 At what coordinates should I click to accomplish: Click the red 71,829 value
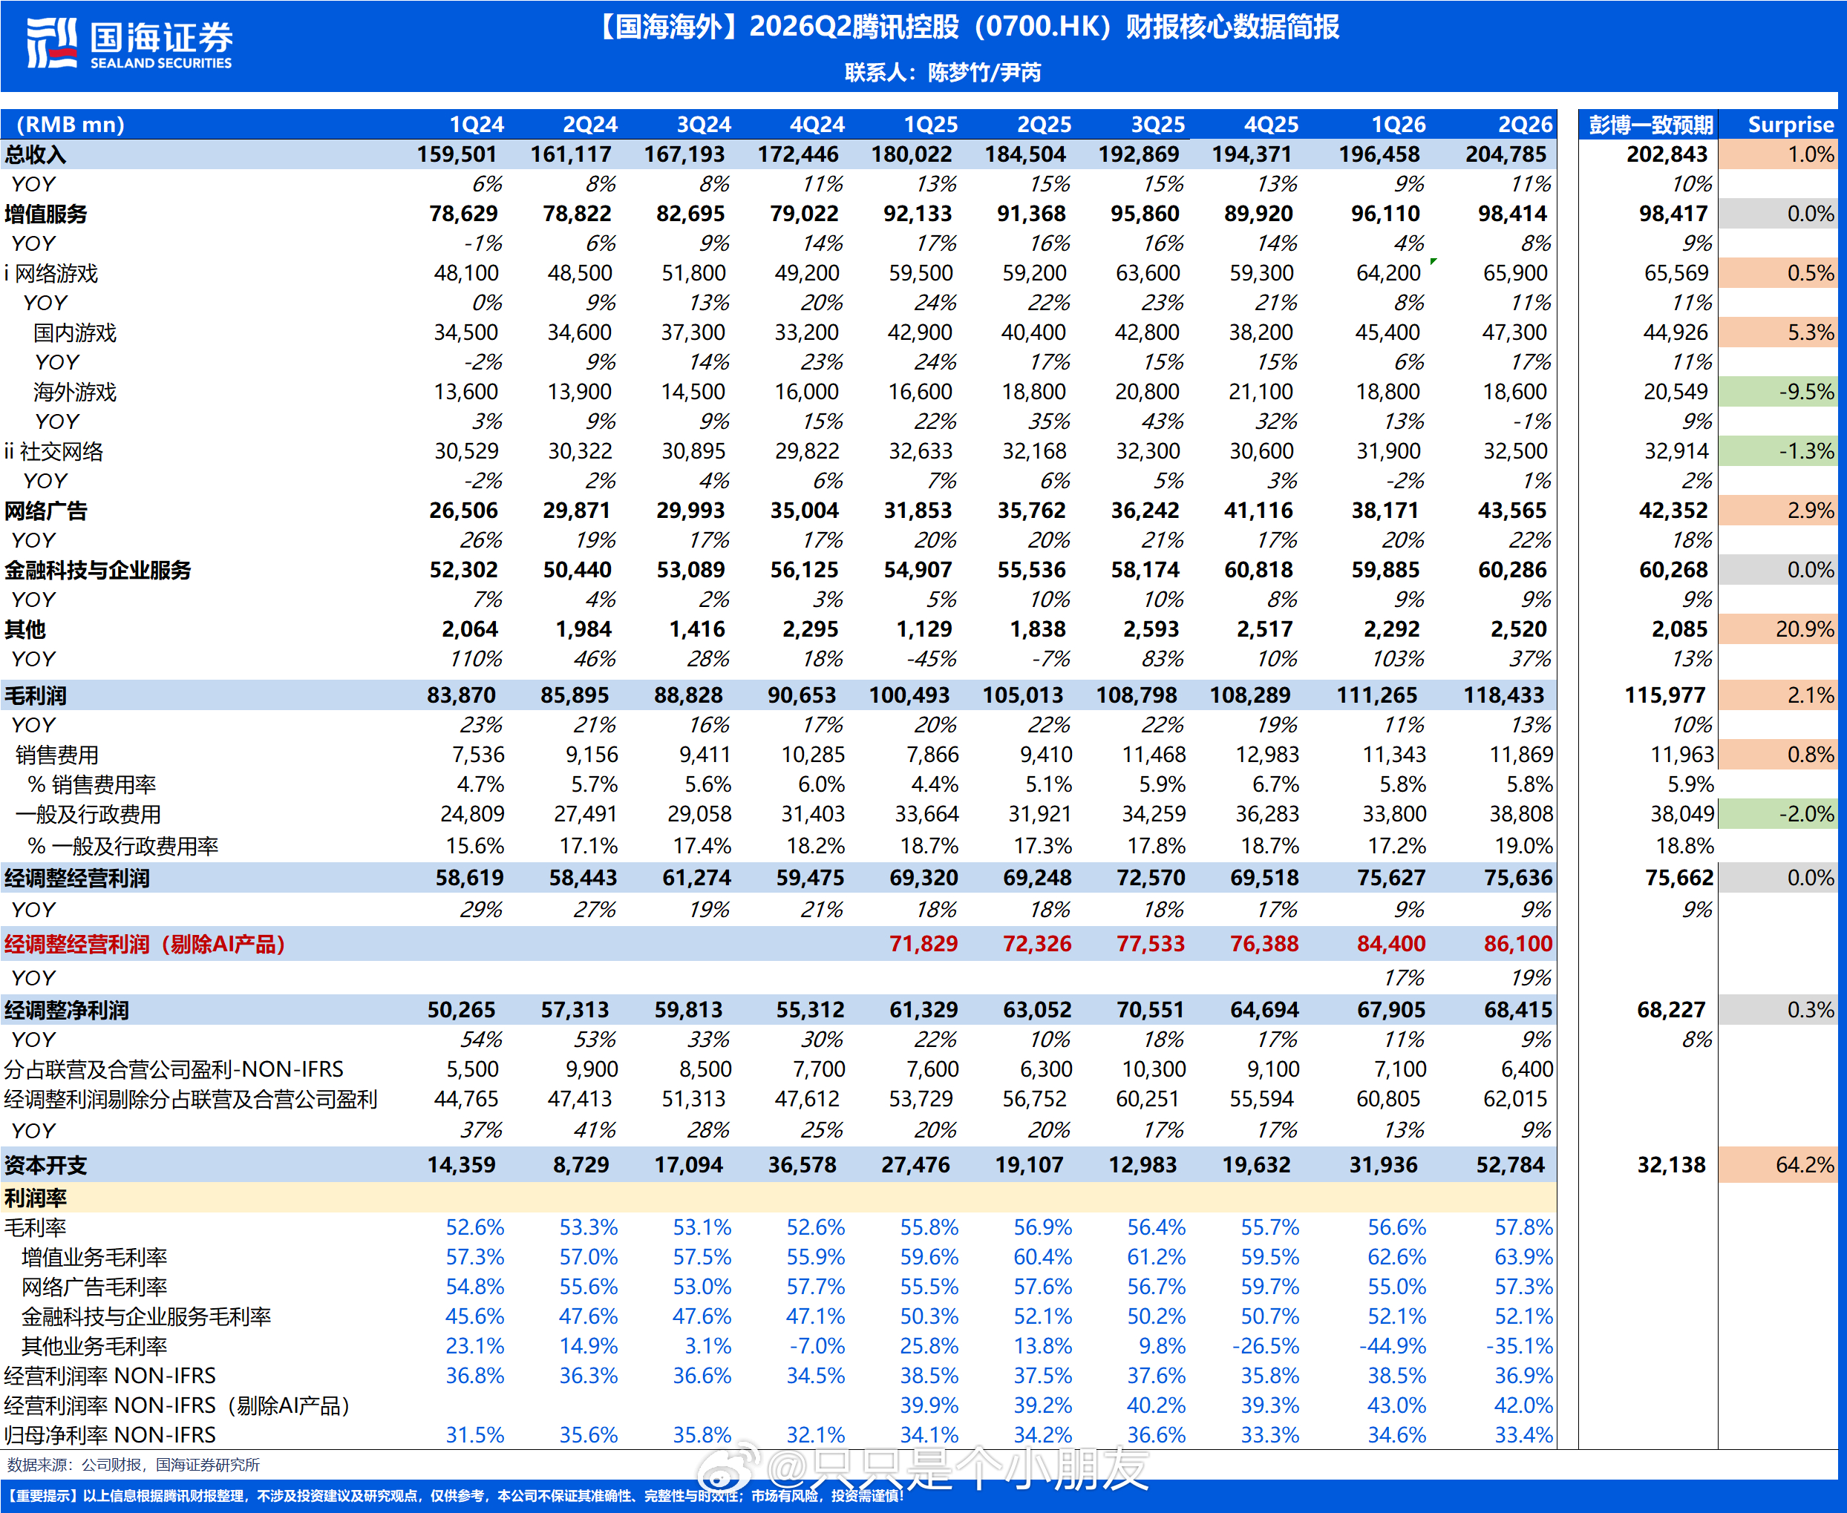pyautogui.click(x=924, y=944)
